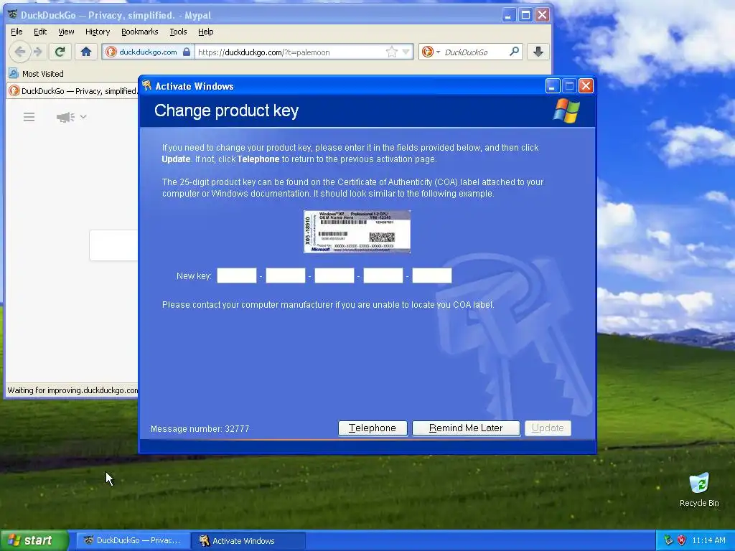735x551 pixels.
Task: Click the Windows flag logo in dialog header
Action: click(x=567, y=110)
